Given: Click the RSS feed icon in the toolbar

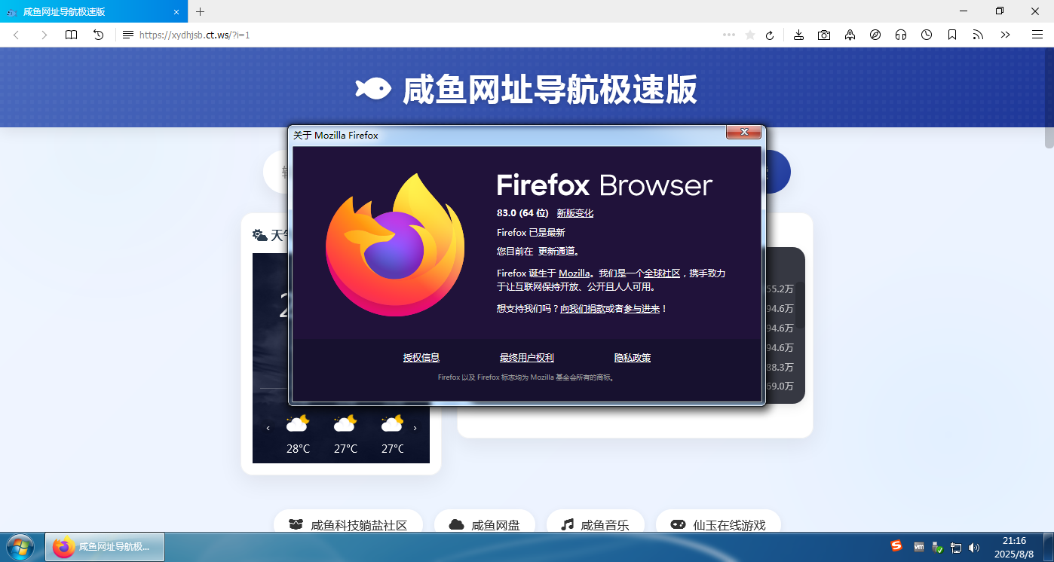Looking at the screenshot, I should (x=978, y=35).
